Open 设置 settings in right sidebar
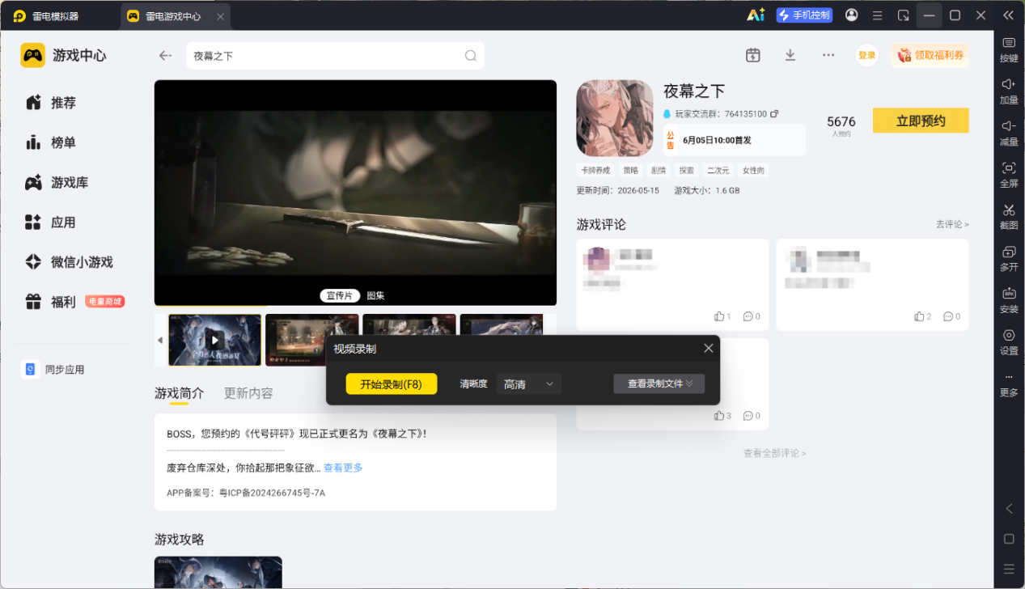The height and width of the screenshot is (589, 1025). click(x=1009, y=341)
